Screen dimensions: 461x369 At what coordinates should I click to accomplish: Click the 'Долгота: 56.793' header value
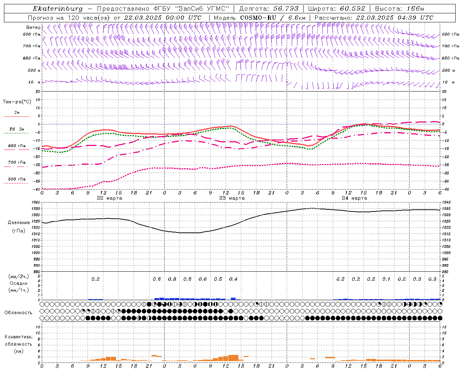(x=269, y=9)
